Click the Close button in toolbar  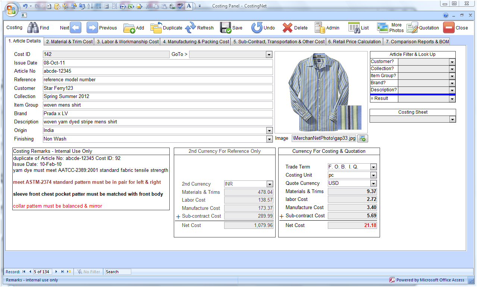pyautogui.click(x=449, y=28)
